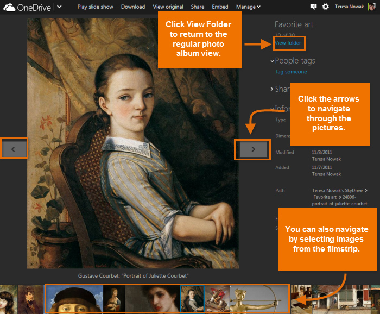The width and height of the screenshot is (380, 314).
Task: Open the dropdown arrow next to OneDrive
Action: tap(59, 7)
